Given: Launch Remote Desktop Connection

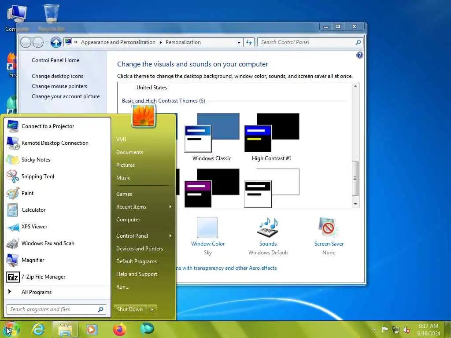Looking at the screenshot, I should pyautogui.click(x=57, y=143).
